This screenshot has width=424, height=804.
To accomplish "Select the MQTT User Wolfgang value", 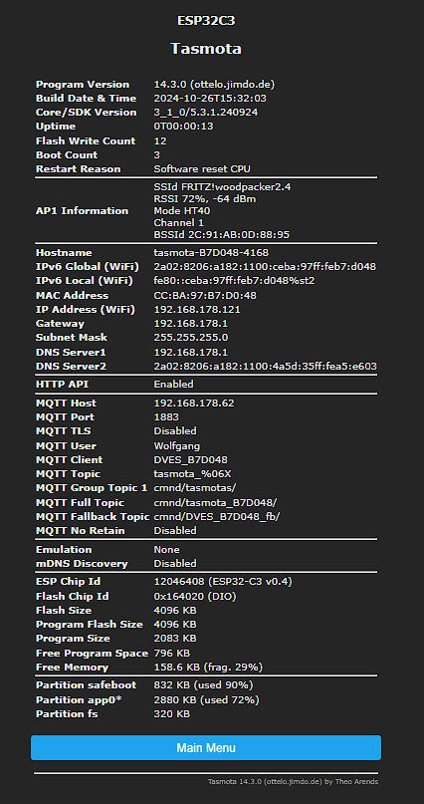I will tap(177, 446).
